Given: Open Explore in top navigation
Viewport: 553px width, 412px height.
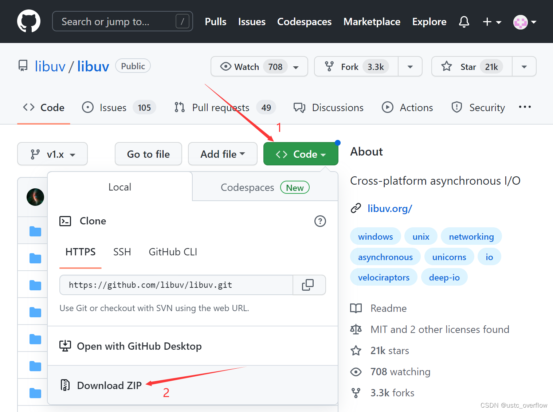Looking at the screenshot, I should 429,22.
